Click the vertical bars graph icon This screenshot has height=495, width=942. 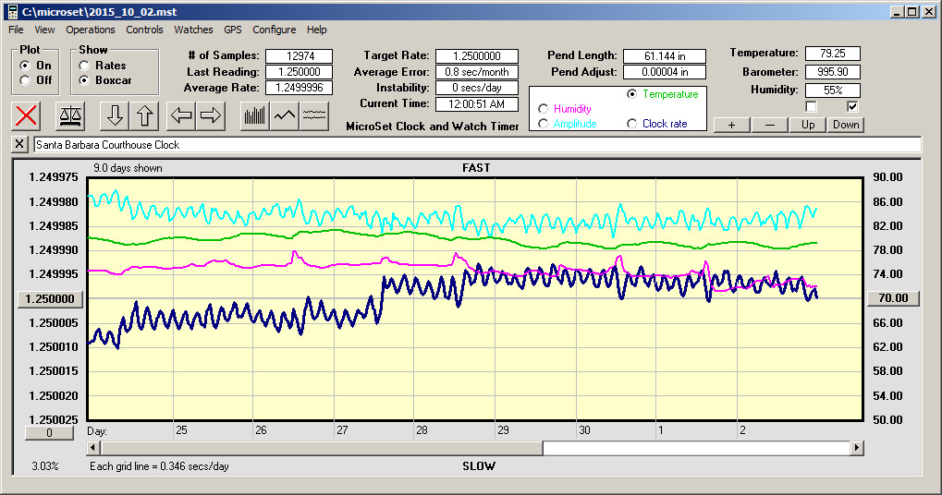click(255, 115)
